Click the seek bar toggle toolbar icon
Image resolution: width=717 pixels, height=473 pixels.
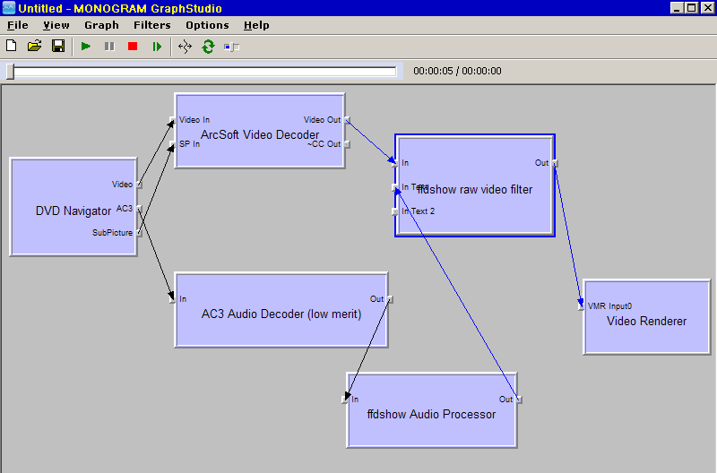[232, 47]
